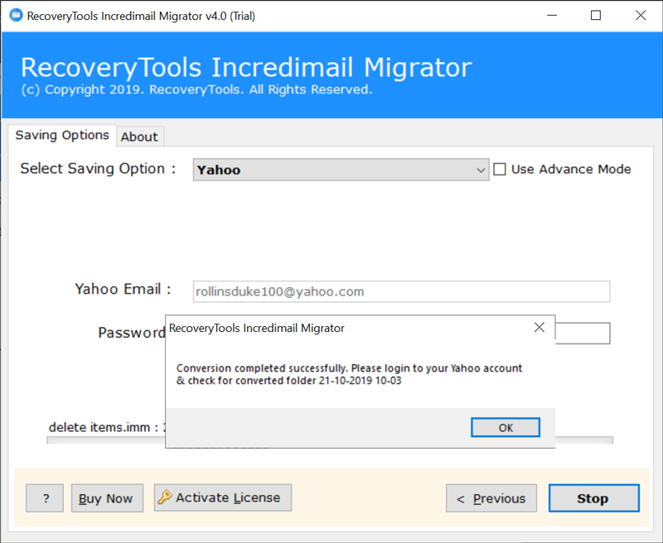Click the key icon on Activate License

pyautogui.click(x=165, y=497)
